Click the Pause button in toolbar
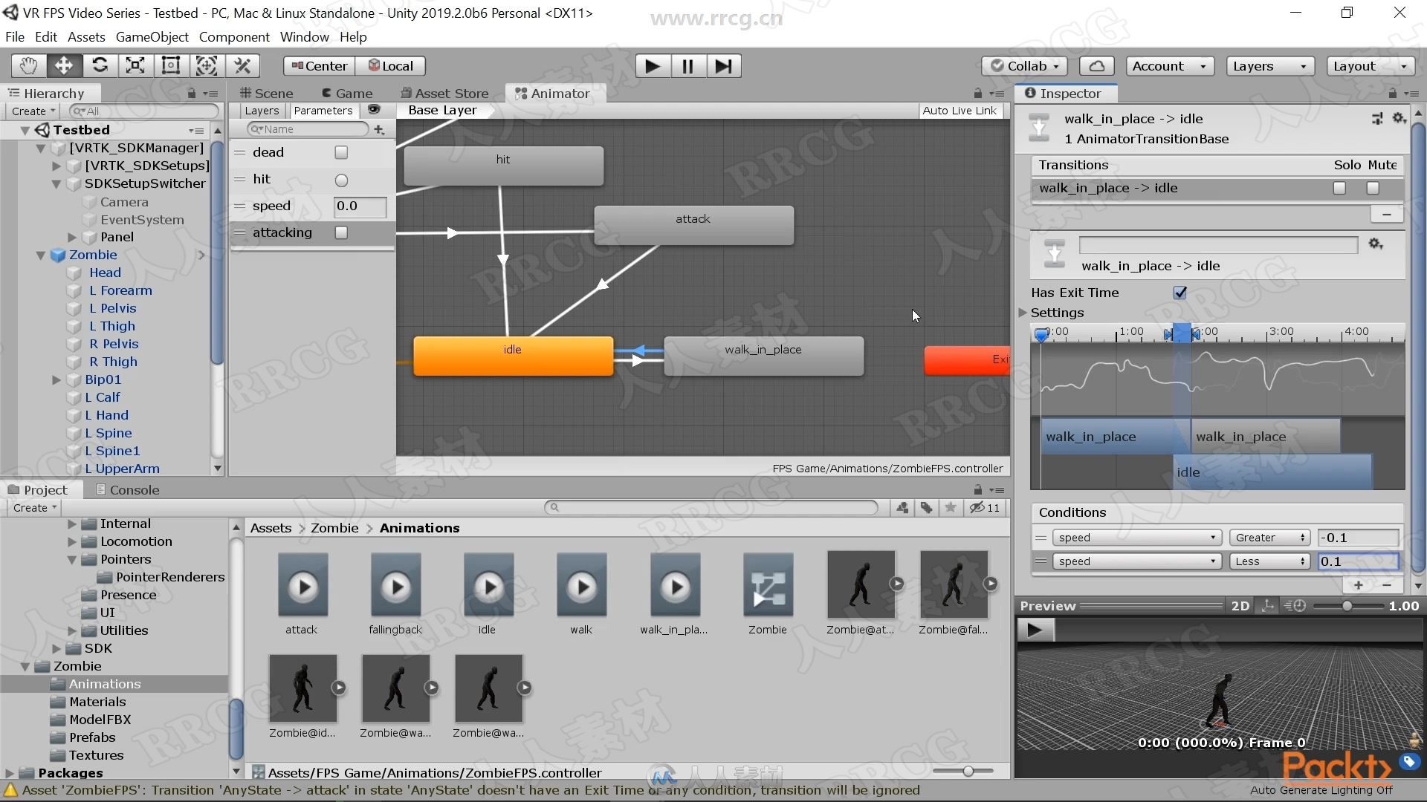Image resolution: width=1427 pixels, height=802 pixels. (x=687, y=66)
